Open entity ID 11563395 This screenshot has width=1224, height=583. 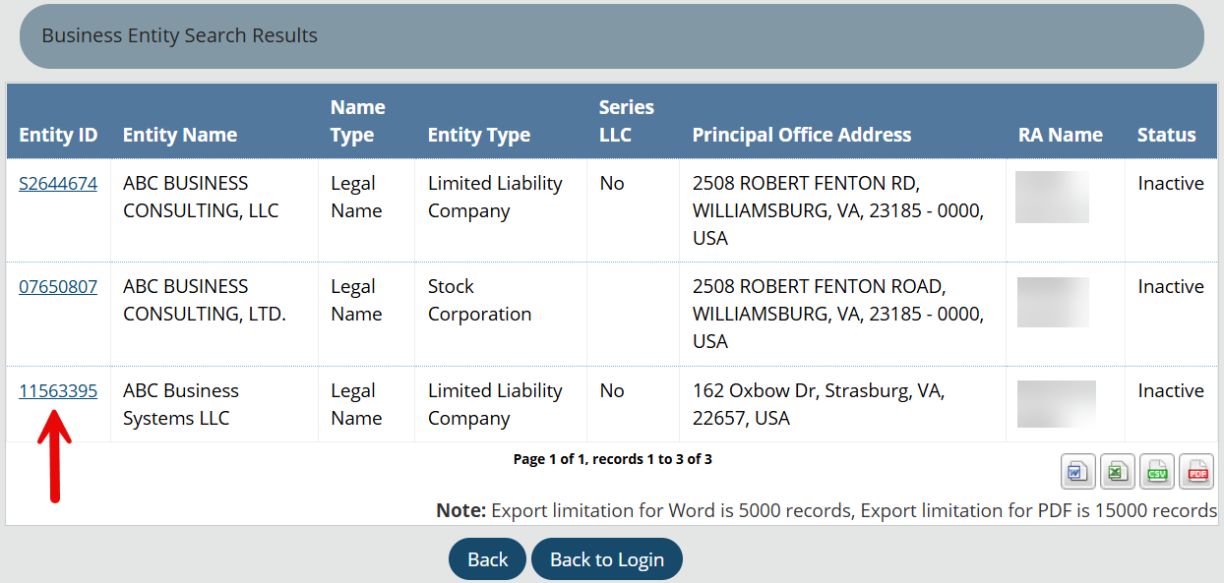point(58,391)
